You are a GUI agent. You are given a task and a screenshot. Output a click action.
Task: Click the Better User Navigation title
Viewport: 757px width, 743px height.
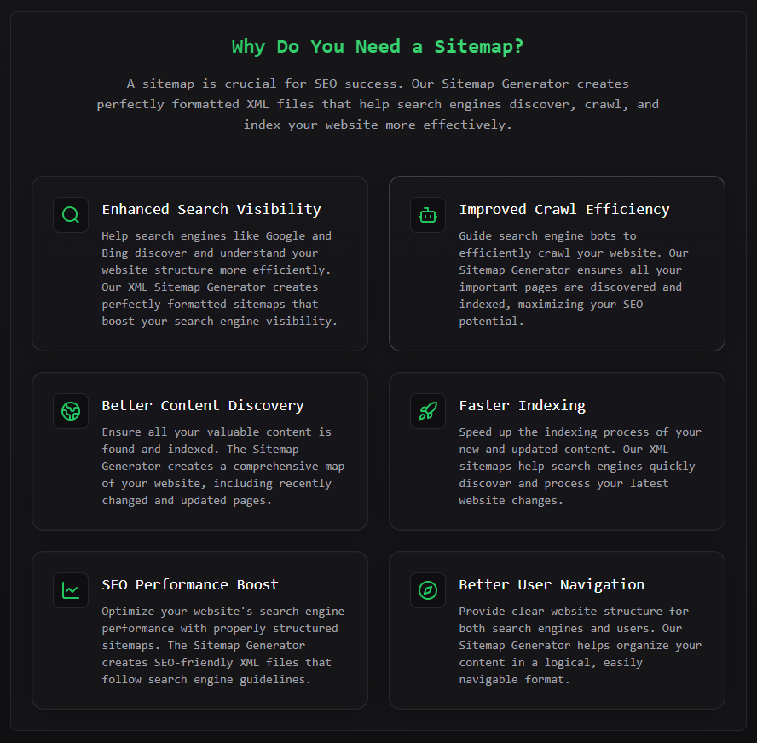pyautogui.click(x=552, y=584)
